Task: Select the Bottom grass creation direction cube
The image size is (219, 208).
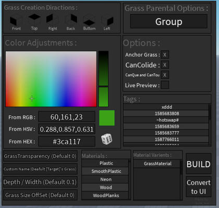Action: (89, 20)
